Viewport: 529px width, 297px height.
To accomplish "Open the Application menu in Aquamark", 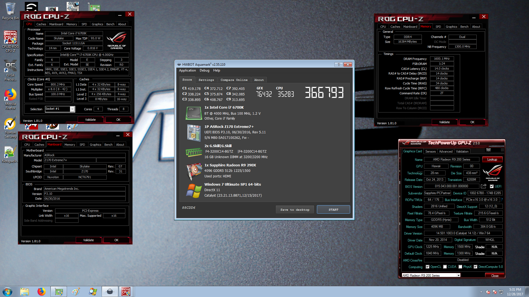I will (187, 70).
